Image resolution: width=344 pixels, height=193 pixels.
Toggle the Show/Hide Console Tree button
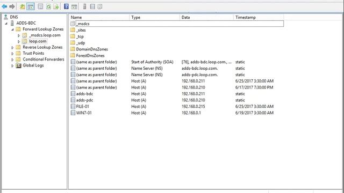point(31,6)
